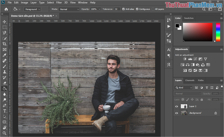The width and height of the screenshot is (224, 137).
Task: Select the Brush tool
Action: (4, 66)
